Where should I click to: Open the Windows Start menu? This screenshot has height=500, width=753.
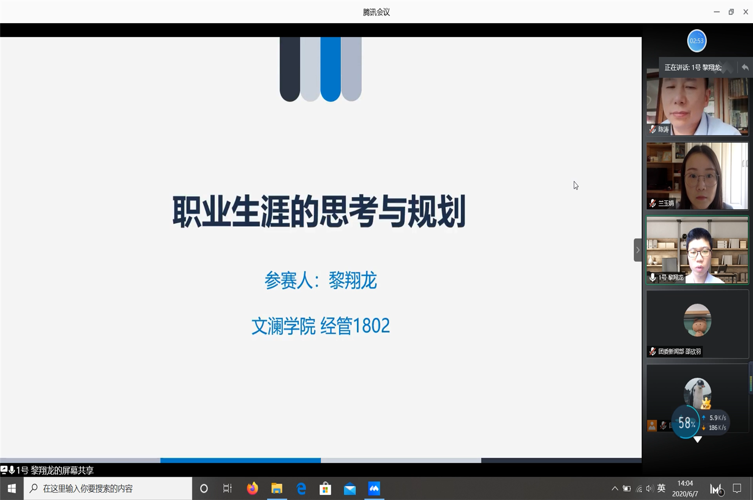click(x=12, y=488)
